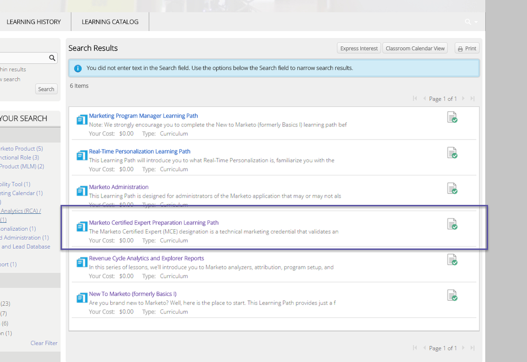
Task: Open New To Marketo (formerly Basics I)
Action: [133, 294]
